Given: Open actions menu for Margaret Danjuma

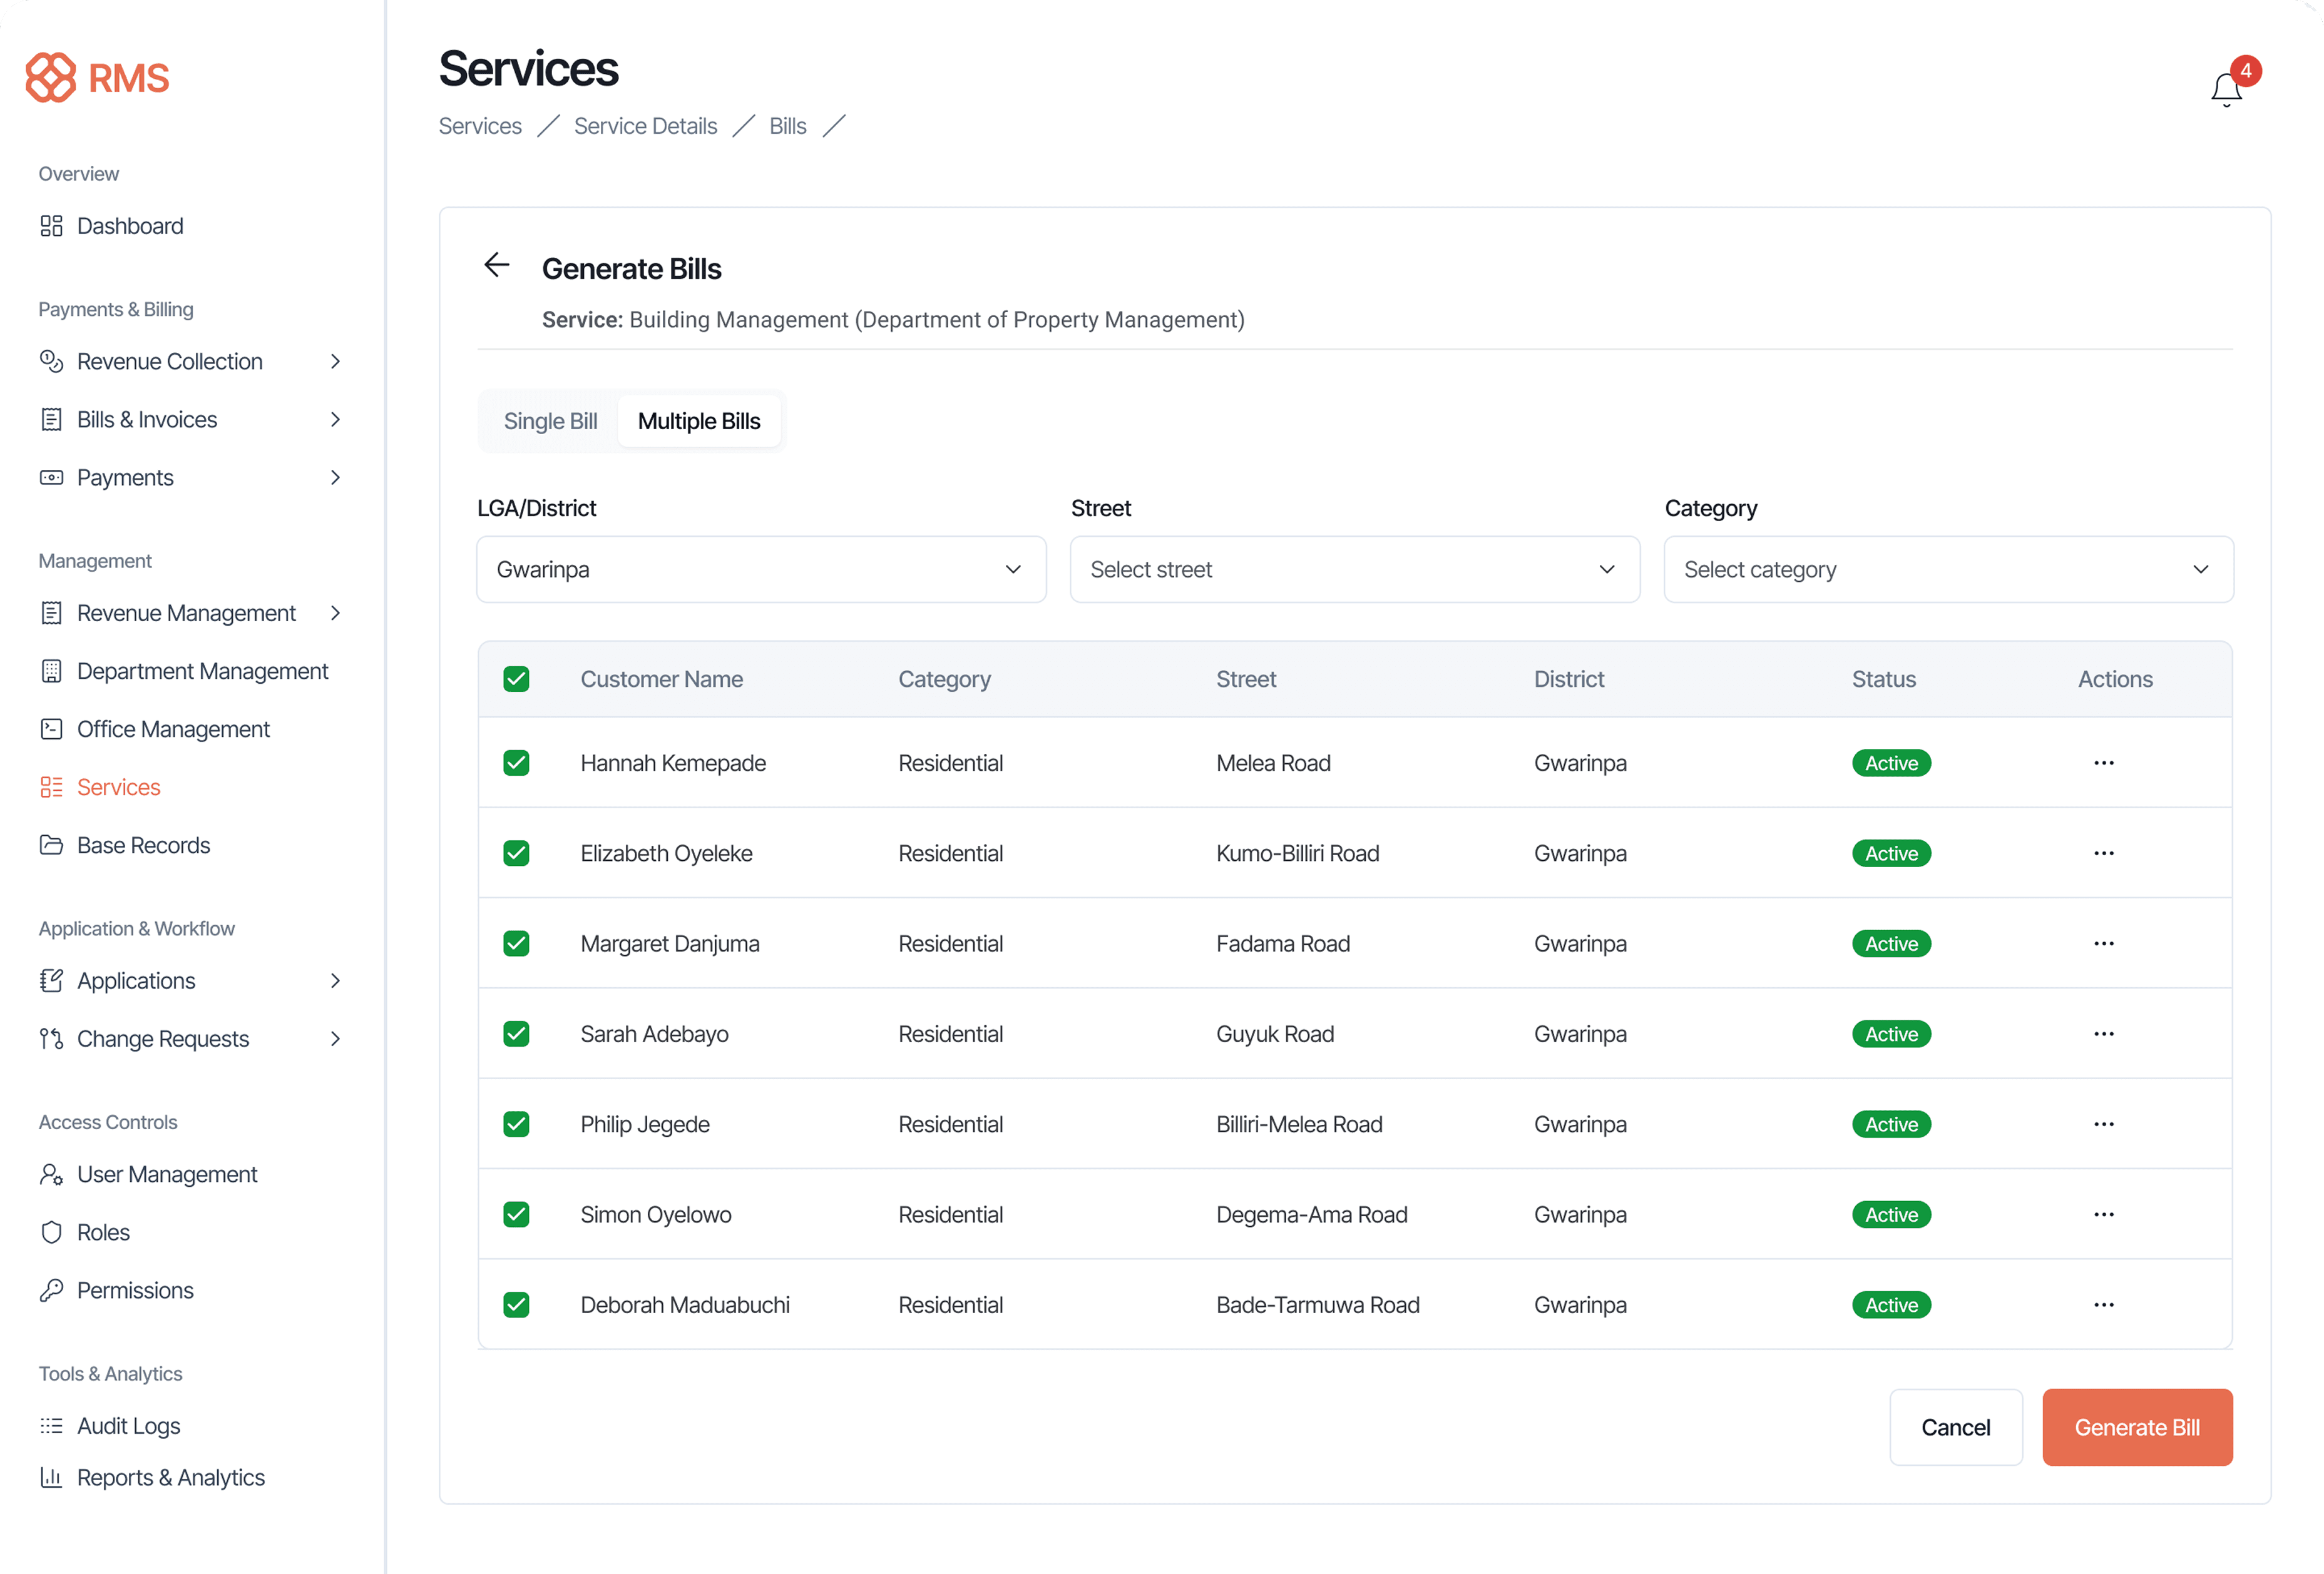Looking at the screenshot, I should [x=2104, y=945].
